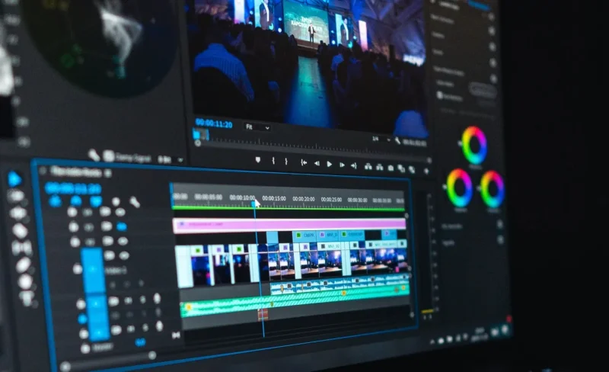Click the Mark In button
This screenshot has height=372, width=609.
[x=273, y=161]
